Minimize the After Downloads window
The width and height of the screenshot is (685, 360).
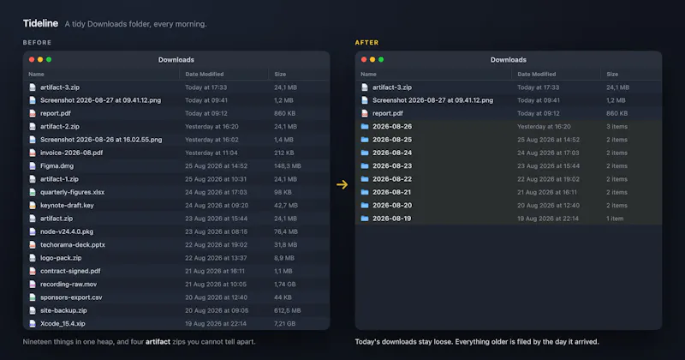372,59
